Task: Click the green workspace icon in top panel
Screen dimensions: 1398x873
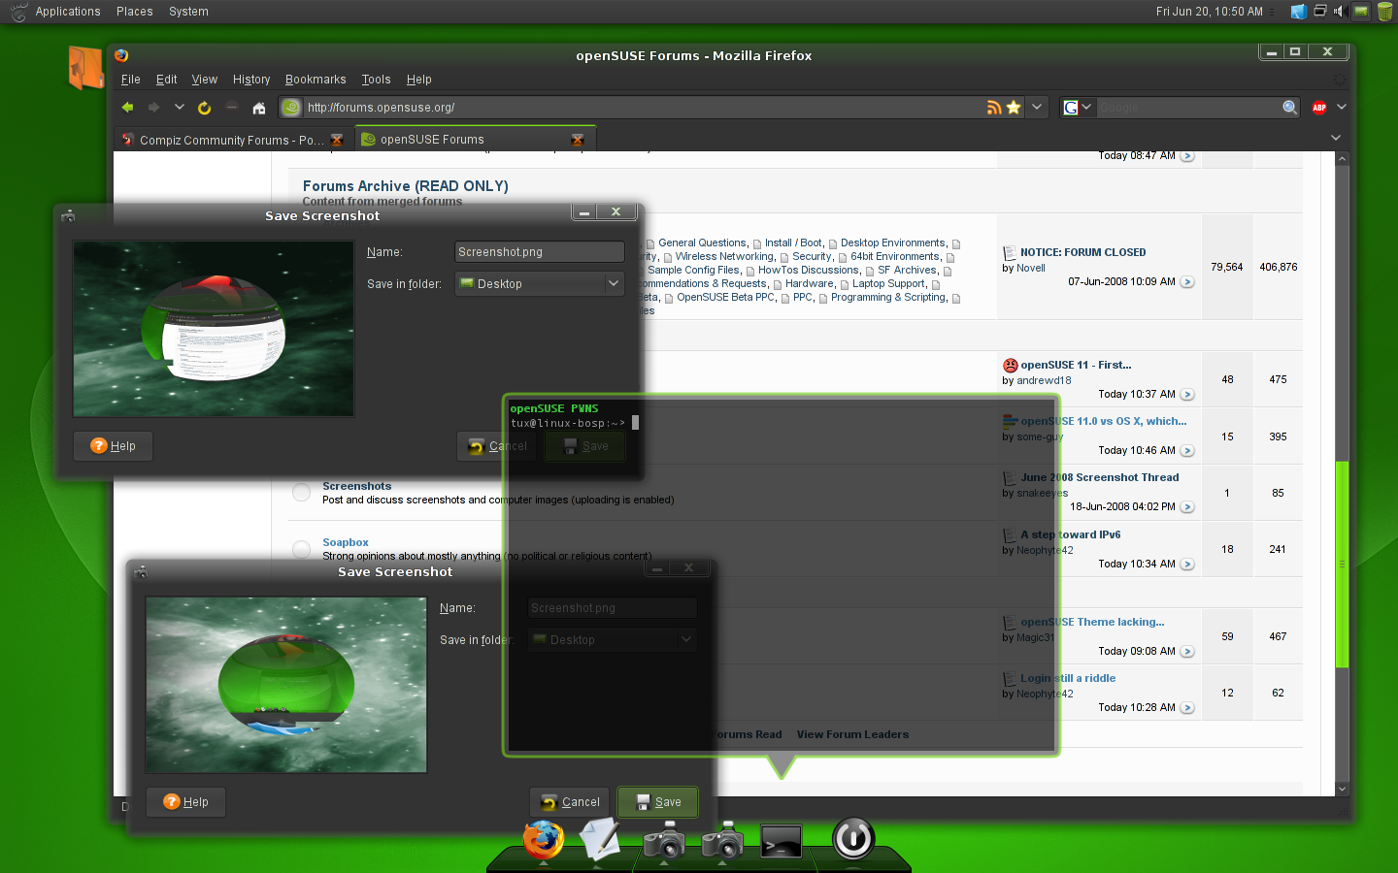Action: pyautogui.click(x=1361, y=12)
